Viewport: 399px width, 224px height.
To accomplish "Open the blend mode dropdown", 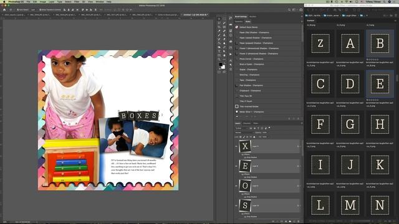I will 244,133.
